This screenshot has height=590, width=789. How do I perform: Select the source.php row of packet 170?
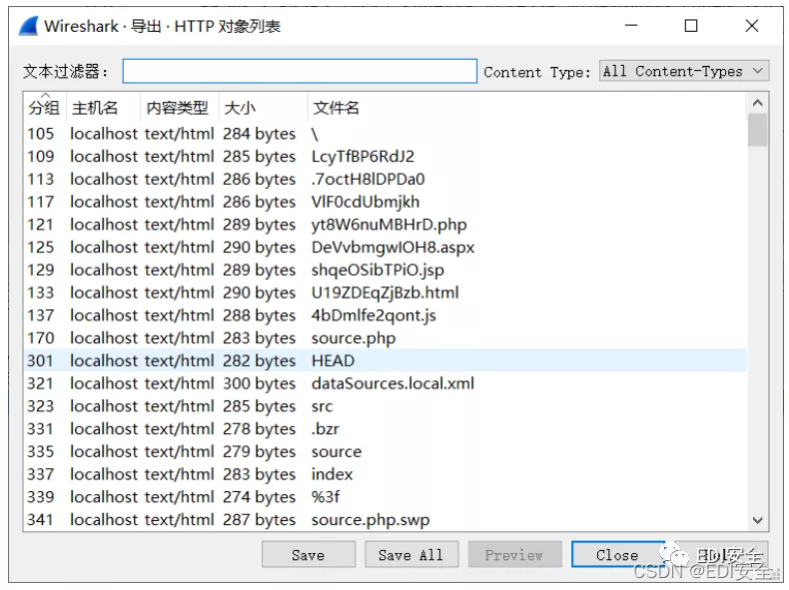pyautogui.click(x=385, y=338)
